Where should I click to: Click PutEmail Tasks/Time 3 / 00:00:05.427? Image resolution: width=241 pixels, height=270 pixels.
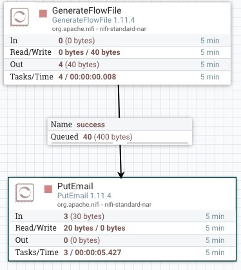tap(92, 253)
